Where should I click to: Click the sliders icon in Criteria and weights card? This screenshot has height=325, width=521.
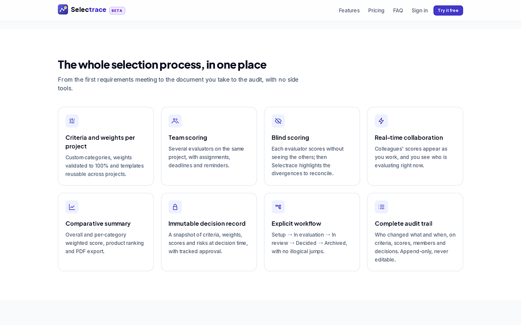point(72,121)
